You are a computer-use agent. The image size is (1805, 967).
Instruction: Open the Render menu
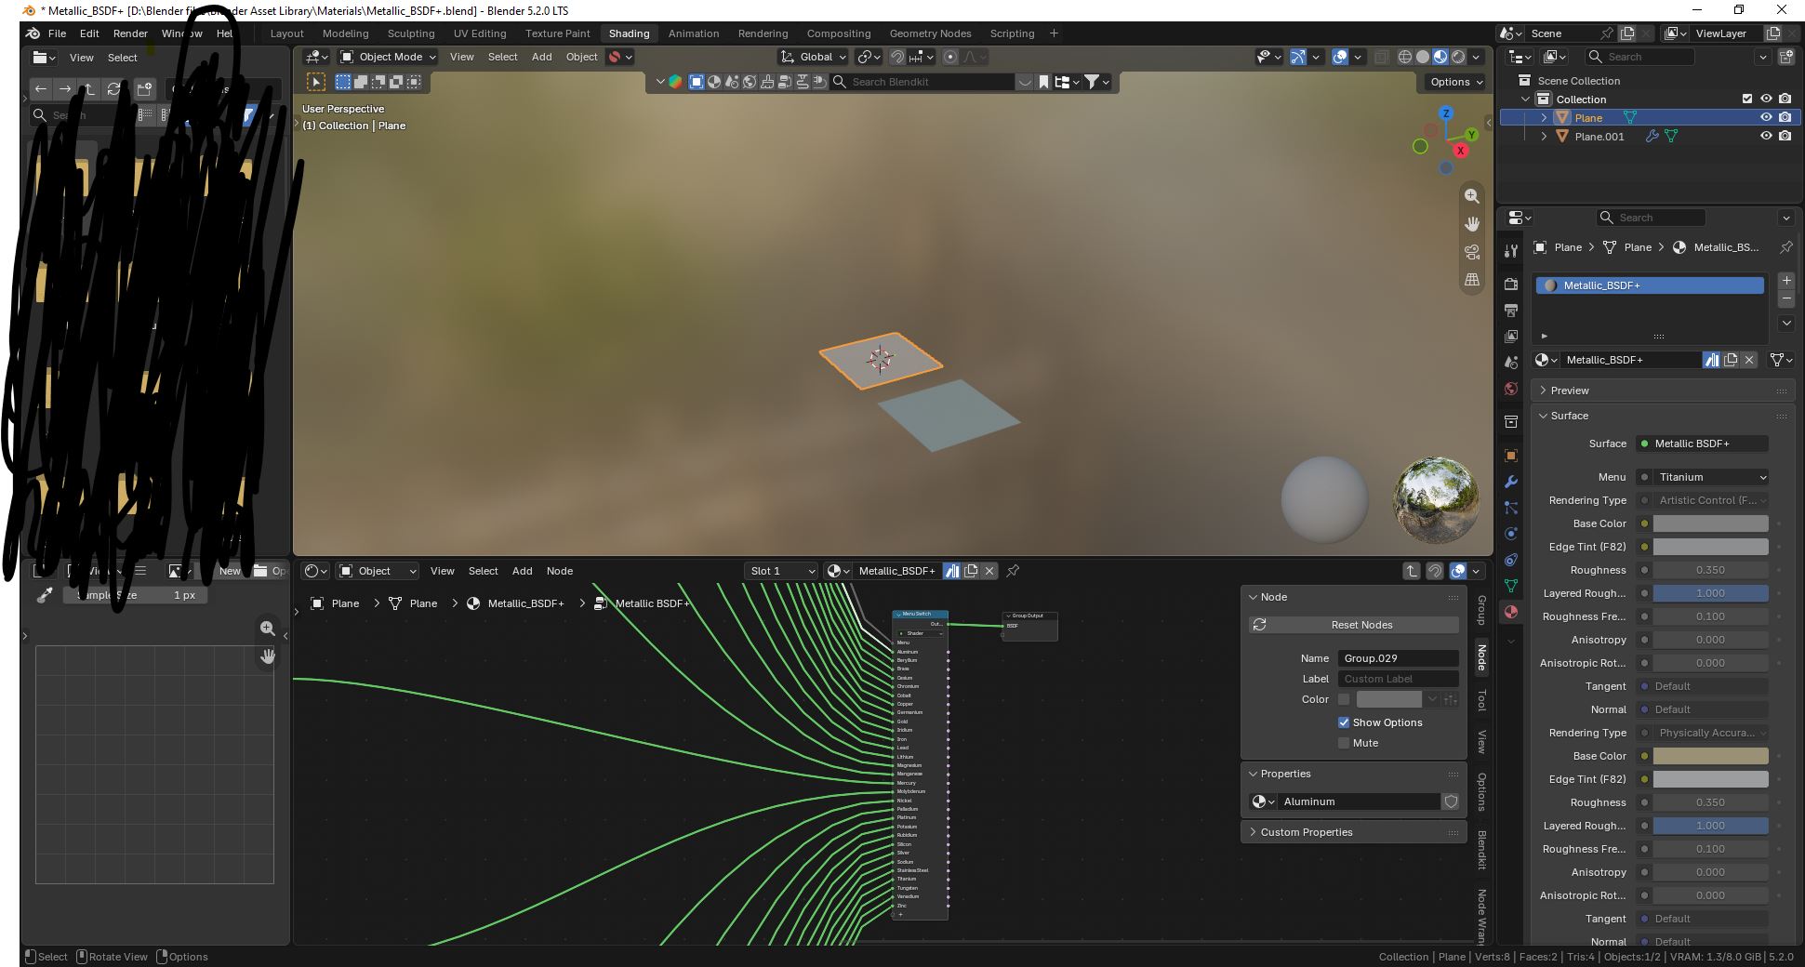tap(130, 33)
